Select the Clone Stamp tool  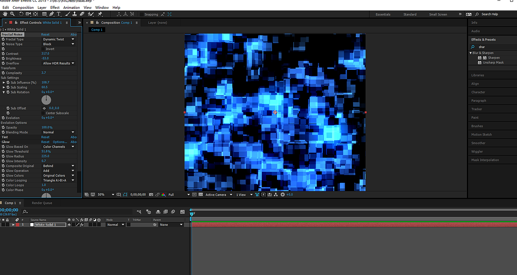click(x=74, y=14)
